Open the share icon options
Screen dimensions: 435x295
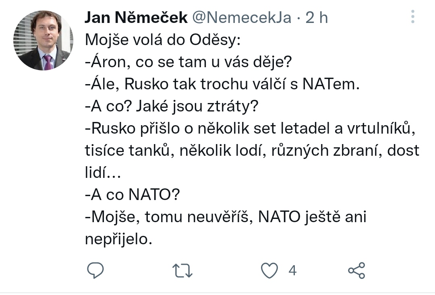[356, 270]
